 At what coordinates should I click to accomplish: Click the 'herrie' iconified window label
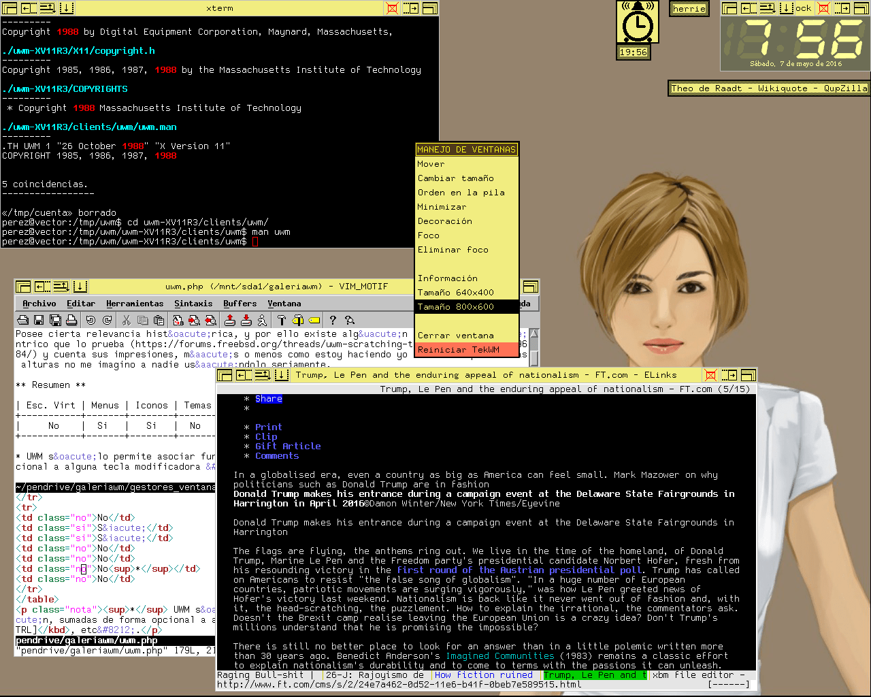[x=689, y=9]
